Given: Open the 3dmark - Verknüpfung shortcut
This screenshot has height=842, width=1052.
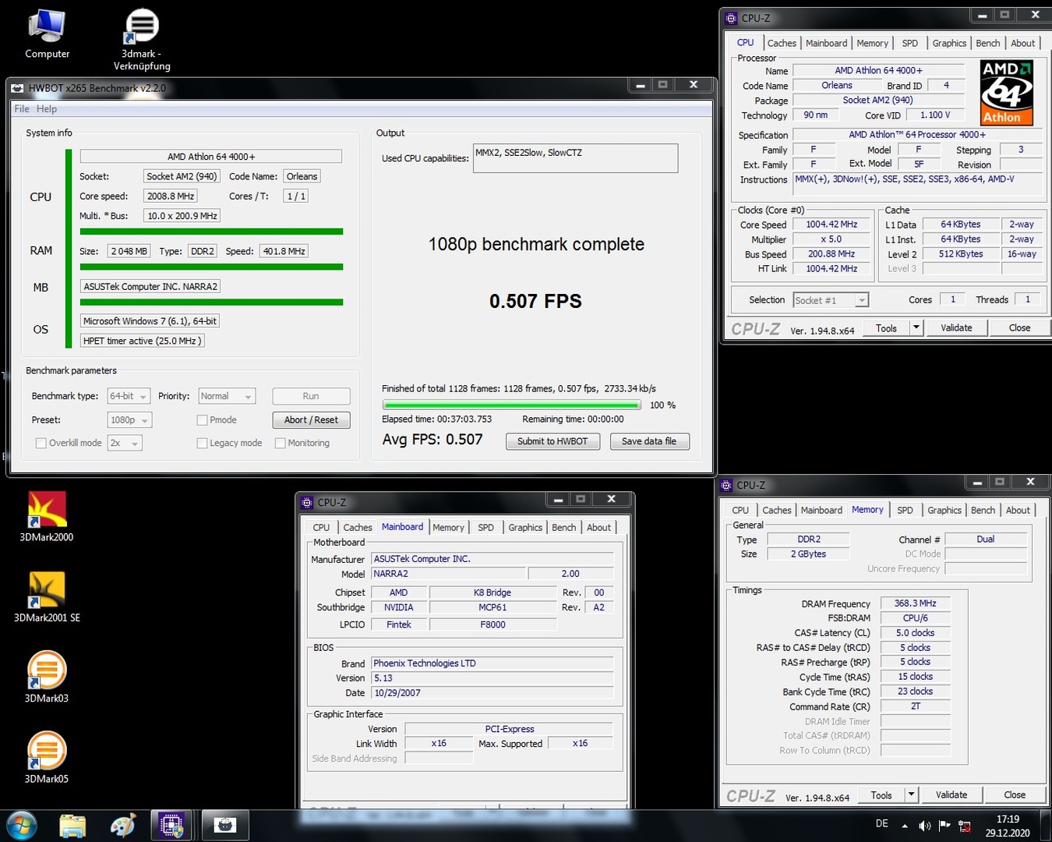Looking at the screenshot, I should tap(142, 37).
